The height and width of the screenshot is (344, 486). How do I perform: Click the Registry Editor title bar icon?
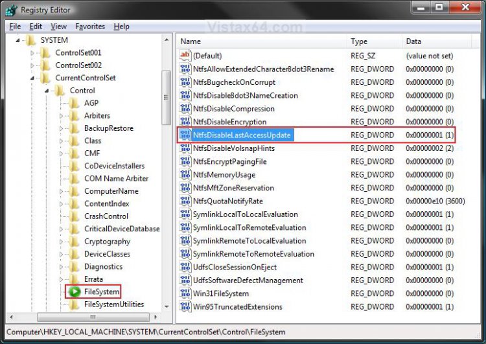pyautogui.click(x=11, y=10)
